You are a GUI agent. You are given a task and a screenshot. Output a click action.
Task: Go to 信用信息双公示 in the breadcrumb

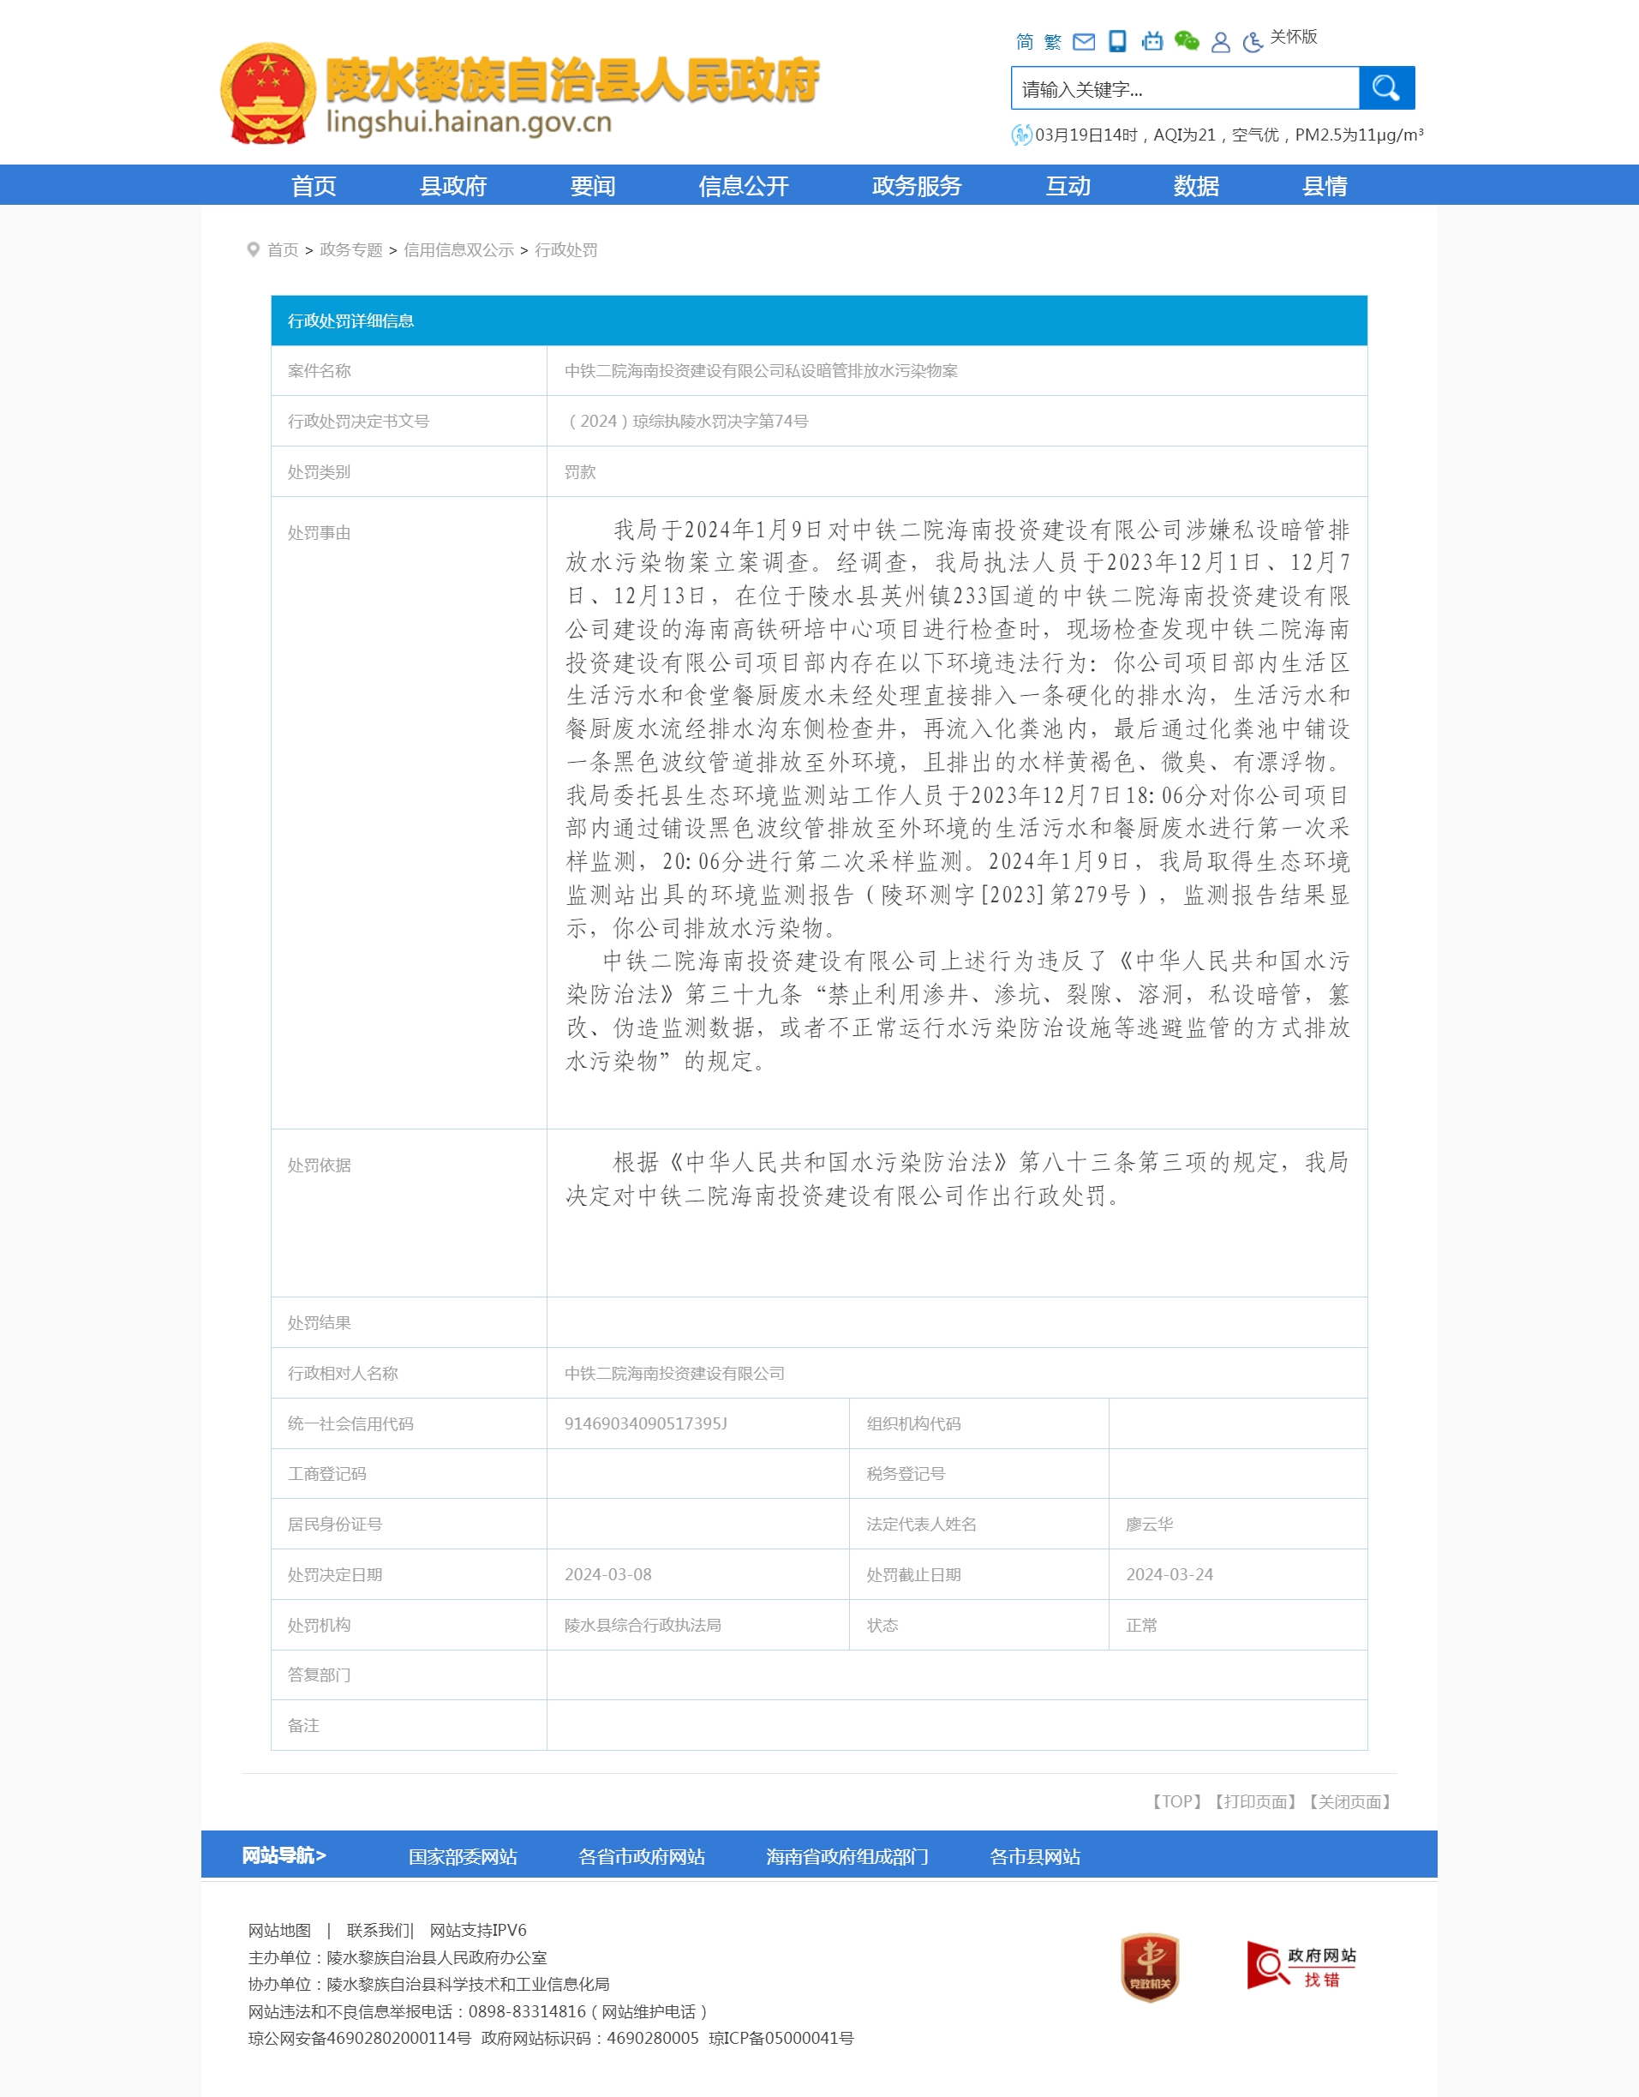(458, 249)
